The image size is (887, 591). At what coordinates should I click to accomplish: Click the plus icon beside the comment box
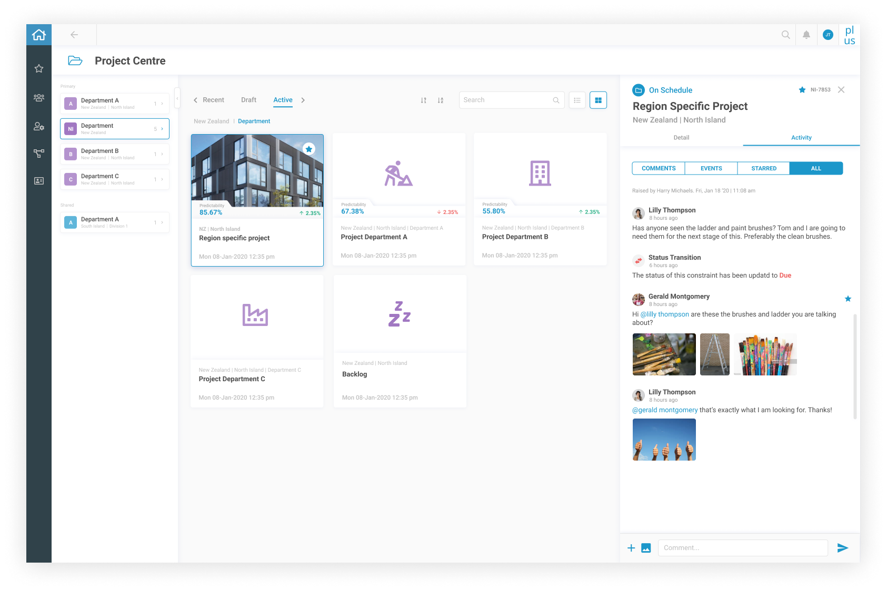point(631,548)
